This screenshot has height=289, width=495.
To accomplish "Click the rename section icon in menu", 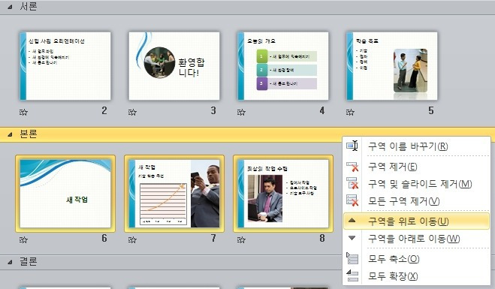I will (352, 146).
